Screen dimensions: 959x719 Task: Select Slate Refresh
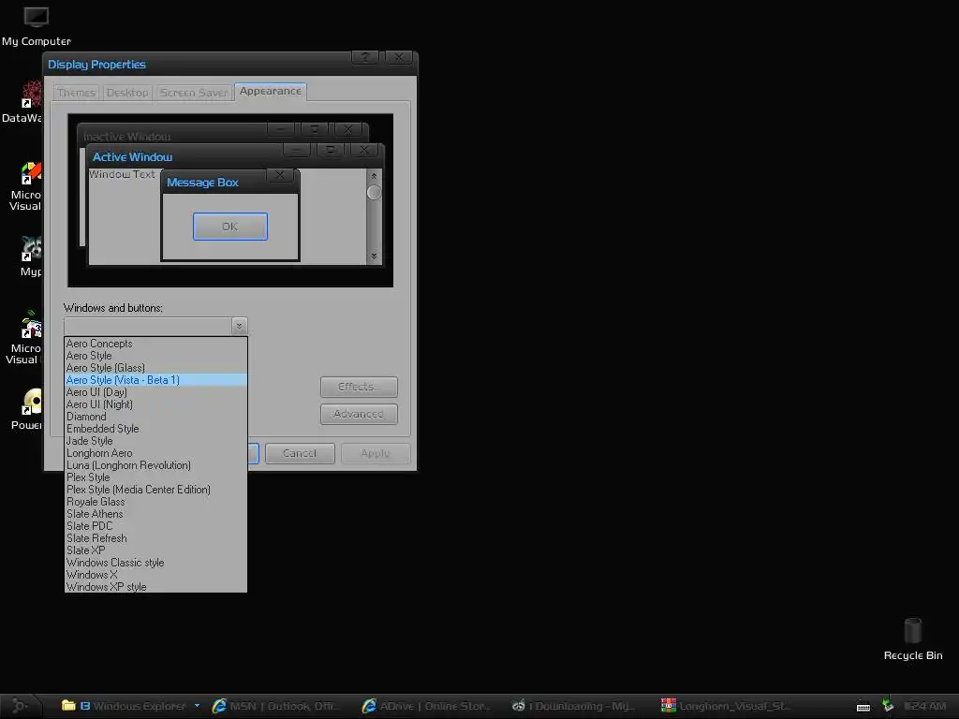coord(156,538)
